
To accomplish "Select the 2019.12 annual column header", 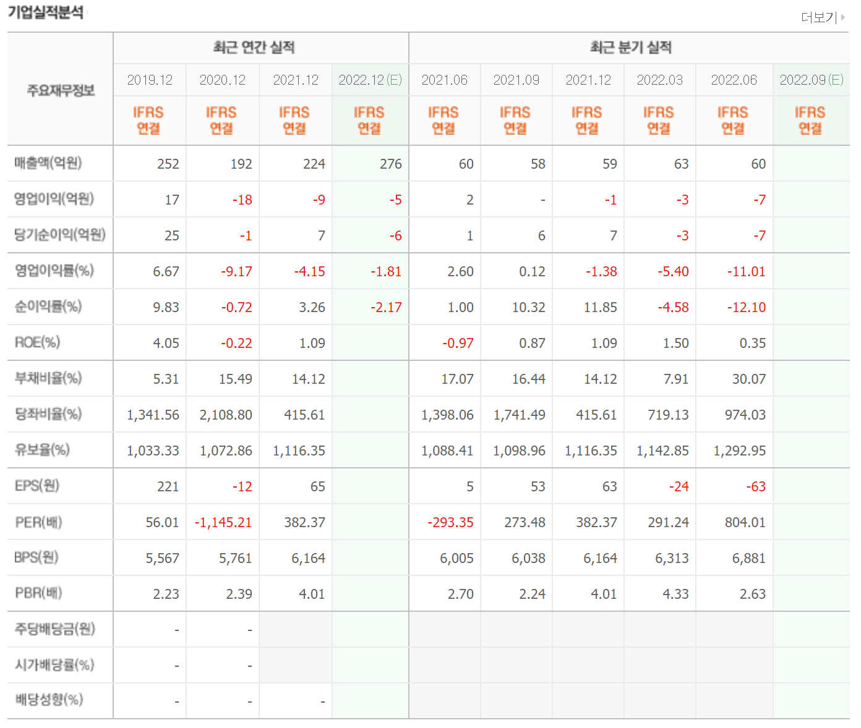I will (150, 80).
